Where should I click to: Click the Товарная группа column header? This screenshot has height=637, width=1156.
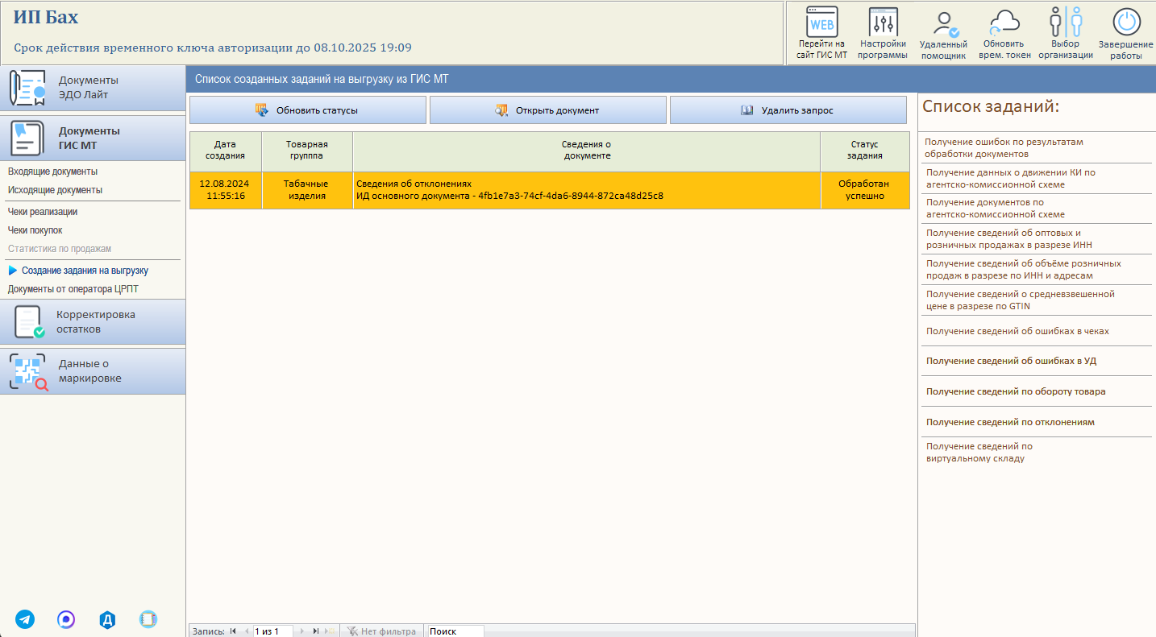click(x=307, y=151)
